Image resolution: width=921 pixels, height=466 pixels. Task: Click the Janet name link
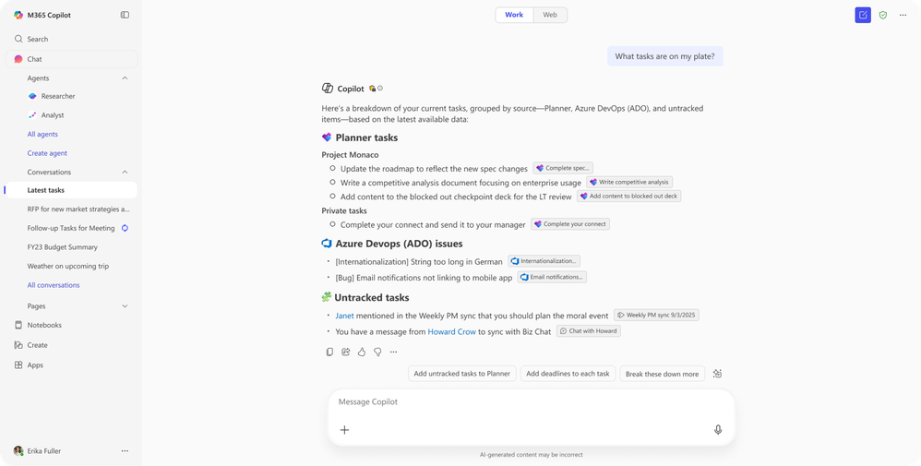point(345,316)
